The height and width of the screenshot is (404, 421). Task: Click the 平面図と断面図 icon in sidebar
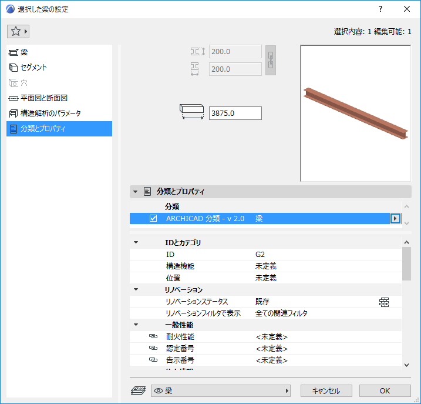[x=14, y=98]
